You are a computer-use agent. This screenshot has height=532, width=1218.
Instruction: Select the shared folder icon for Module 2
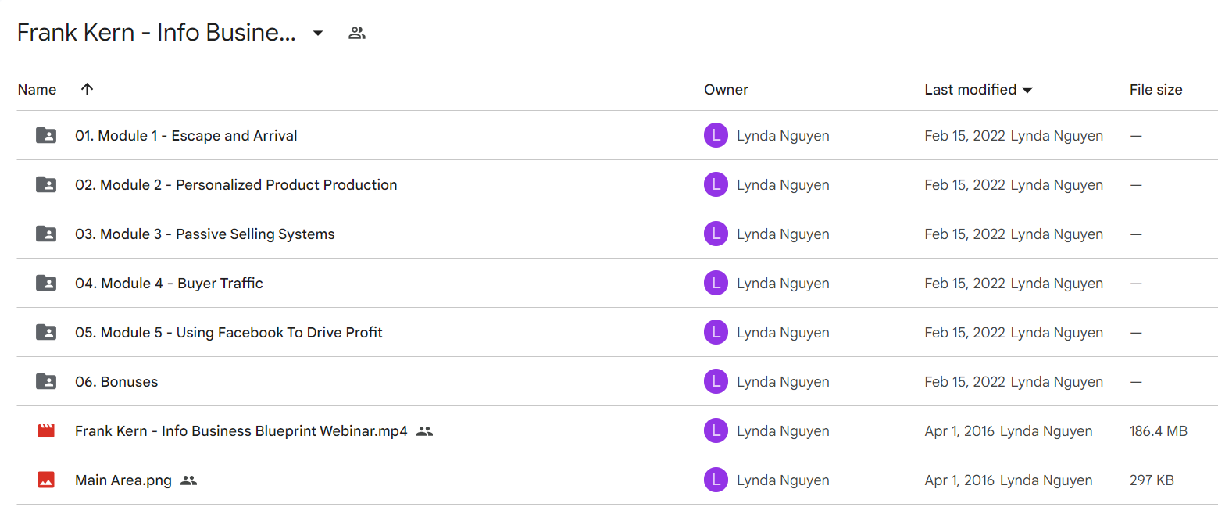click(x=46, y=184)
